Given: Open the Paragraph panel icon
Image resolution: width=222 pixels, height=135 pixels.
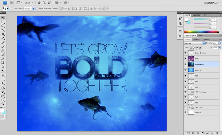Looking at the screenshot, I should click(180, 36).
